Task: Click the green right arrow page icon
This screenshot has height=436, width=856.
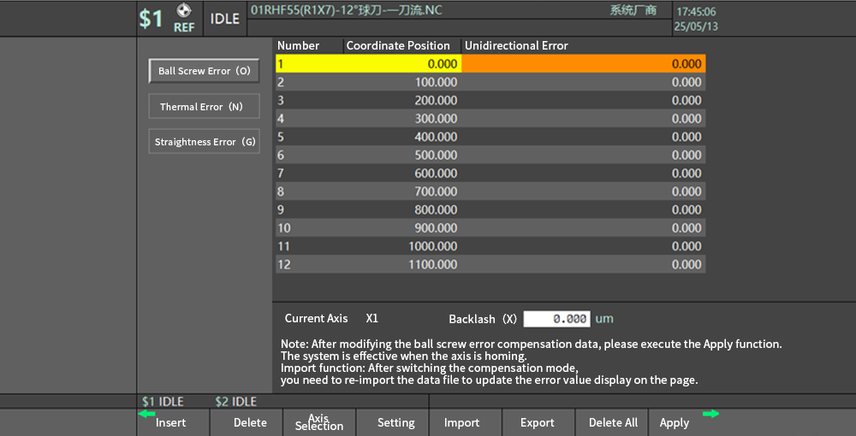Action: (710, 414)
